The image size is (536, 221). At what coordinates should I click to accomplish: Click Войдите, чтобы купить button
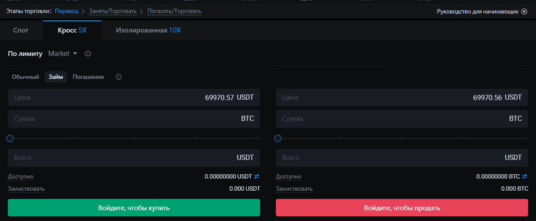point(134,208)
